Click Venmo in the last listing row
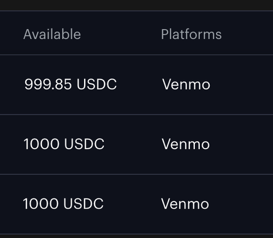The width and height of the screenshot is (273, 238). pyautogui.click(x=185, y=204)
